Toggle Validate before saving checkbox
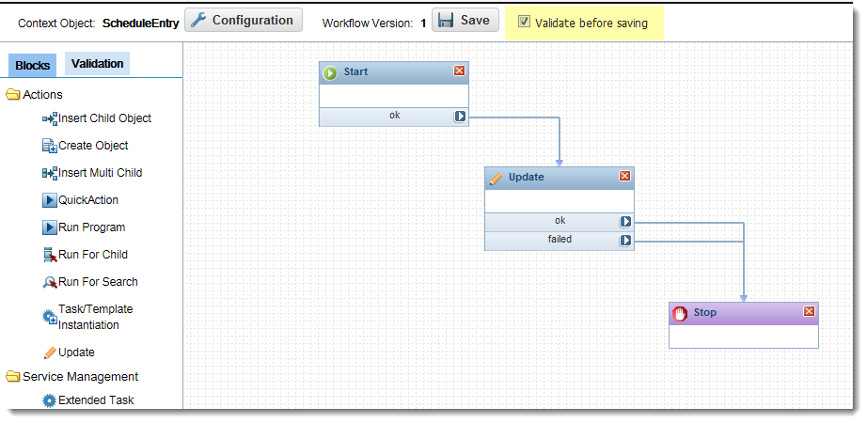 pos(524,22)
